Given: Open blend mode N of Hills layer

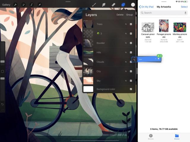Looking at the screenshot, I should point(126,52).
